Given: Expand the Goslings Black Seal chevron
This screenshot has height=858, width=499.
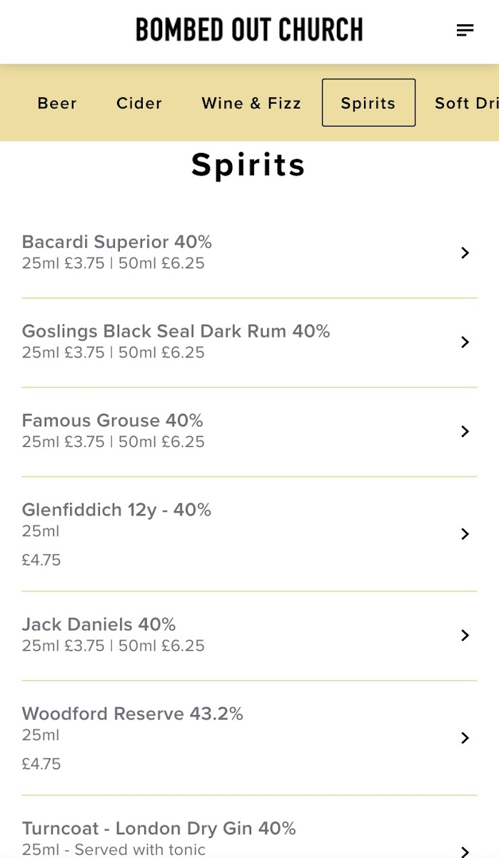Looking at the screenshot, I should tap(465, 342).
